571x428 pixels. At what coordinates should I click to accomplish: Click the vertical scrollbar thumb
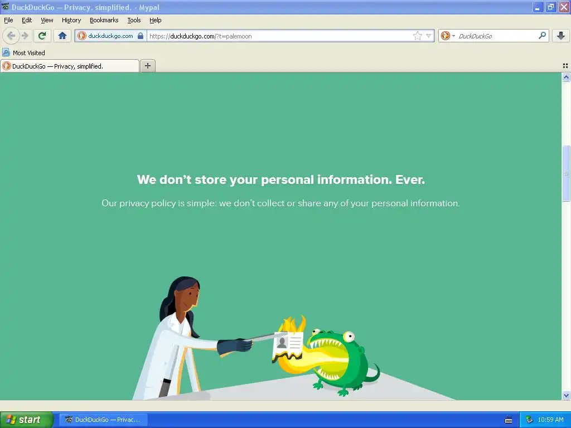[566, 173]
